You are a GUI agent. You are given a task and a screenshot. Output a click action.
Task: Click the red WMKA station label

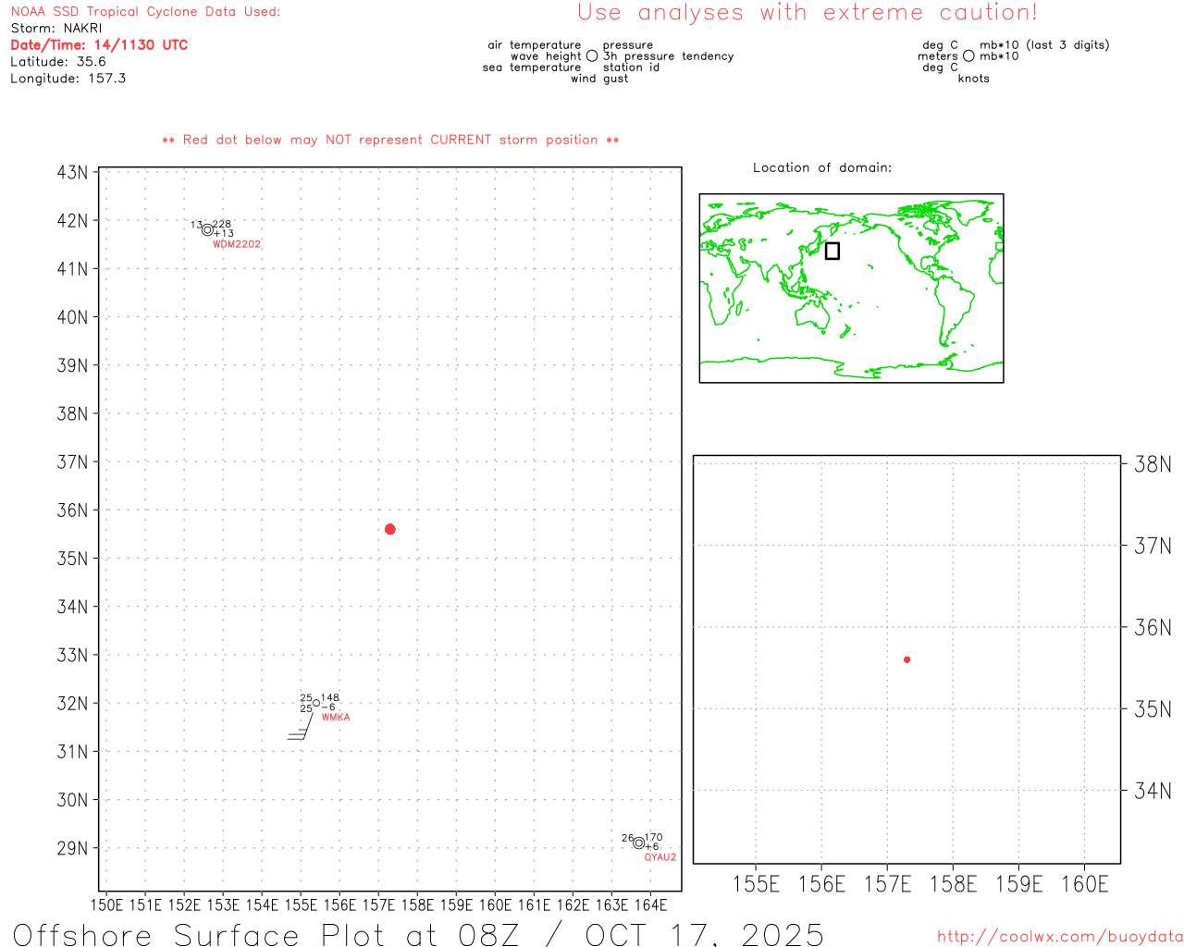pyautogui.click(x=336, y=718)
